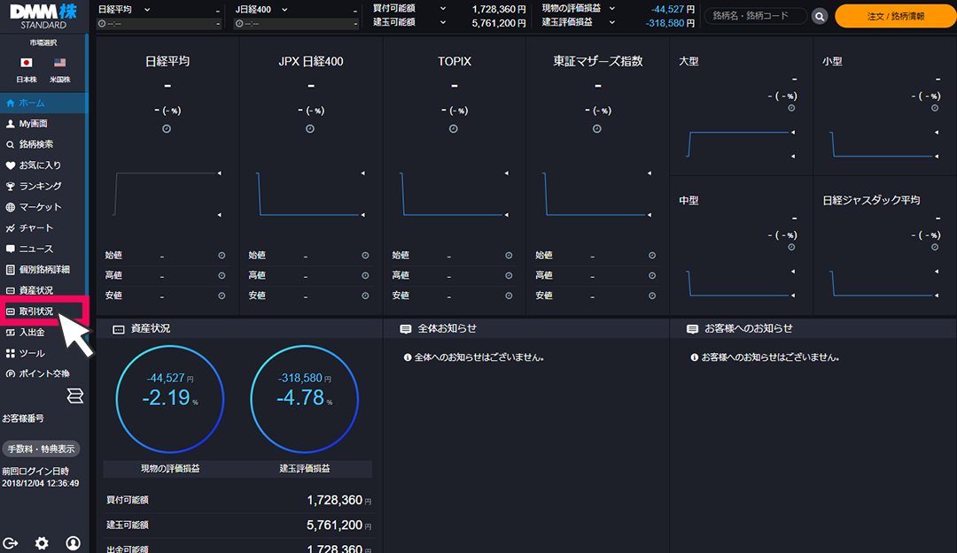Open チャート from the sidebar menu
This screenshot has width=957, height=553.
(36, 228)
